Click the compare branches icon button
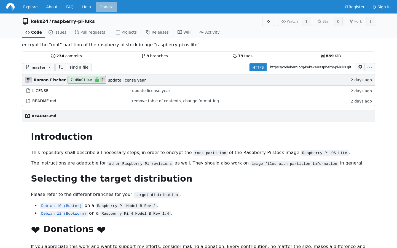397x248 pixels. [61, 67]
